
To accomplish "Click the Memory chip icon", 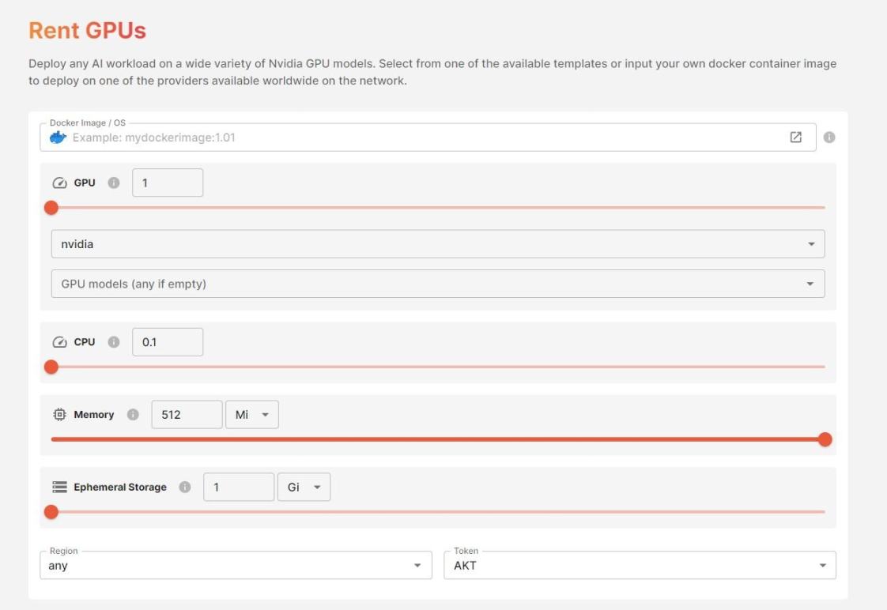I will coord(59,415).
